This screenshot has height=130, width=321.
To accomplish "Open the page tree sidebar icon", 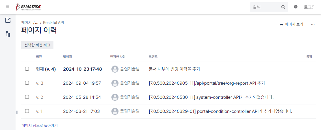I will [8, 34].
